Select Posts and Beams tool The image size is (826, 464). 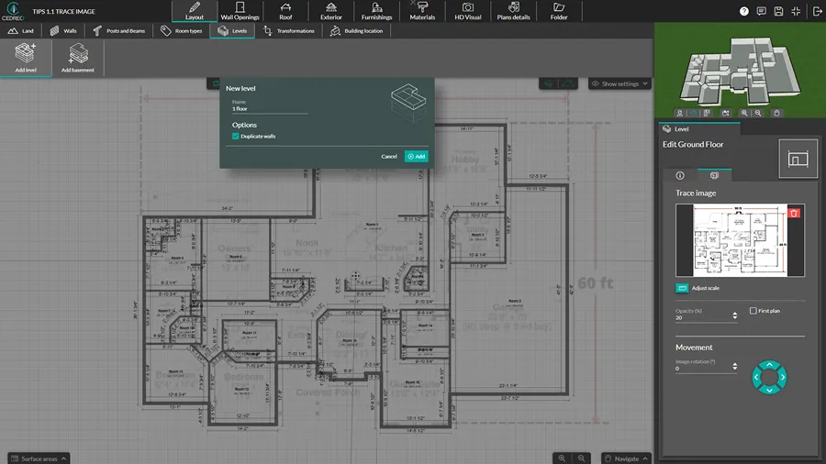[119, 31]
